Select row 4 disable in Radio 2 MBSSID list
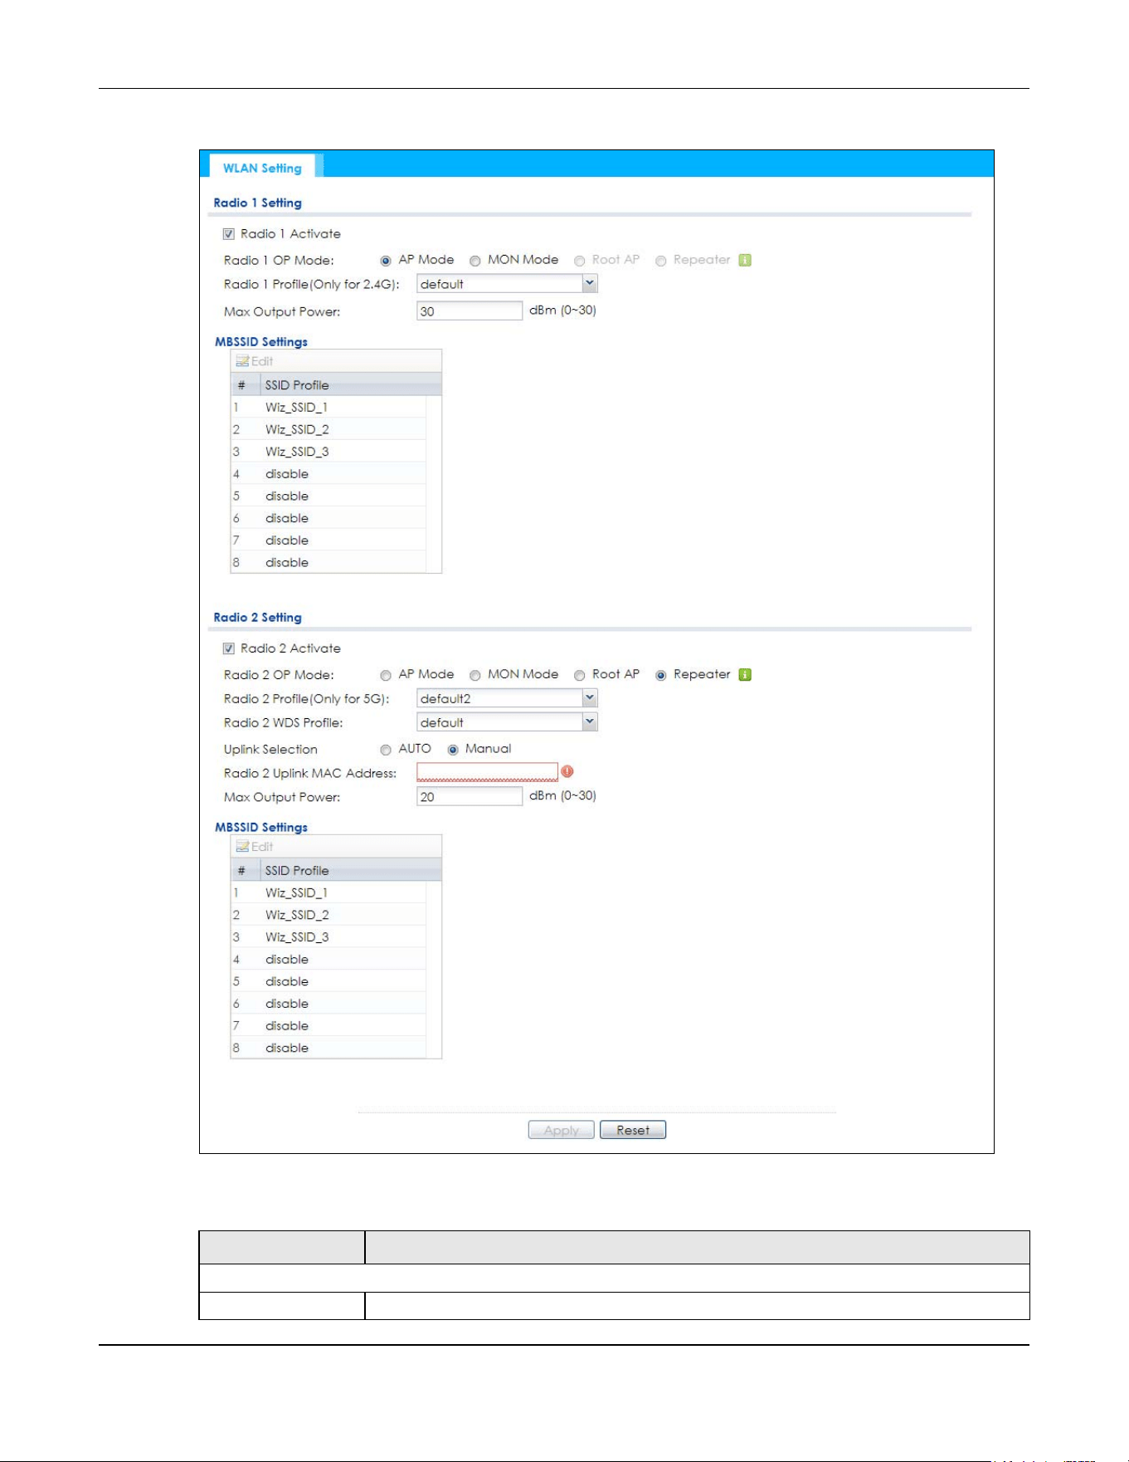 click(328, 959)
